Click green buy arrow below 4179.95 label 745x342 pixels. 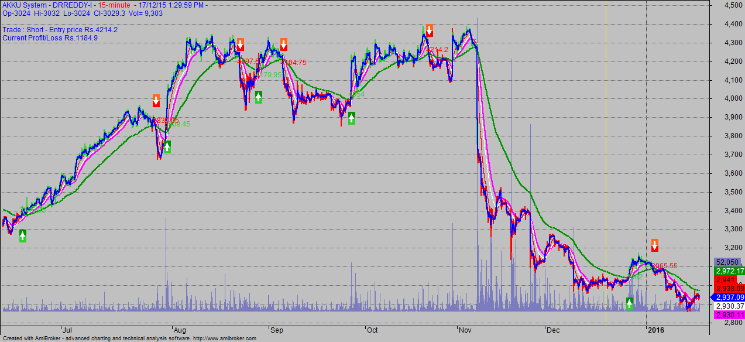[x=258, y=97]
